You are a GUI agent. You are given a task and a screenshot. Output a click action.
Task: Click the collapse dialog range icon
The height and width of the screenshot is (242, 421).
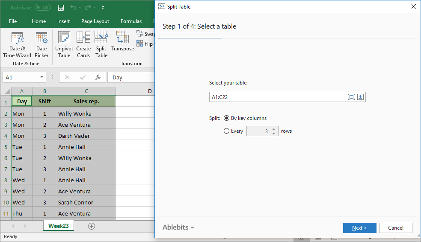pos(360,97)
